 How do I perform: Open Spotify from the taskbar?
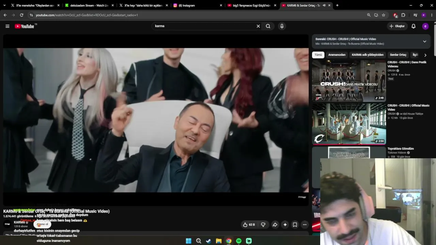[239, 241]
